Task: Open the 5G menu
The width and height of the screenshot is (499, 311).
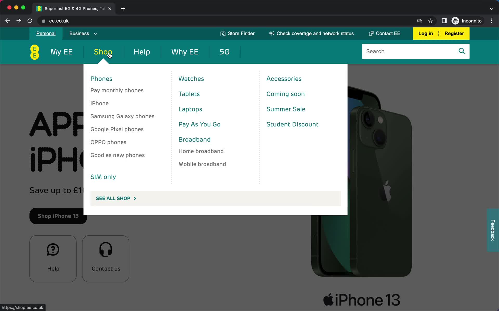Action: pos(225,52)
